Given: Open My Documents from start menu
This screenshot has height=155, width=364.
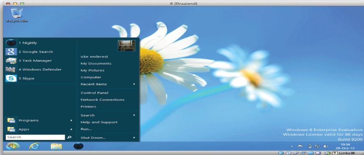Looking at the screenshot, I should coord(96,64).
